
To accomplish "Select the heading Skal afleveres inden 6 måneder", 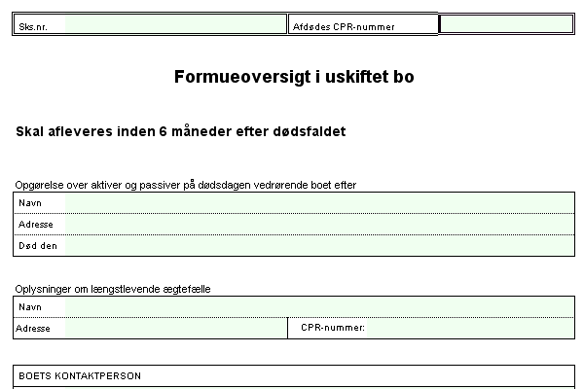I will pyautogui.click(x=181, y=131).
